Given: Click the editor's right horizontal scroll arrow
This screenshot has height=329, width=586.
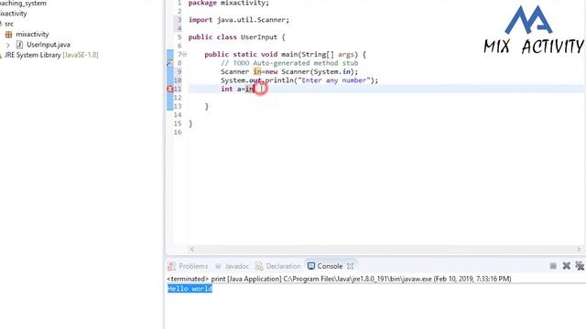Looking at the screenshot, I should tap(579, 249).
